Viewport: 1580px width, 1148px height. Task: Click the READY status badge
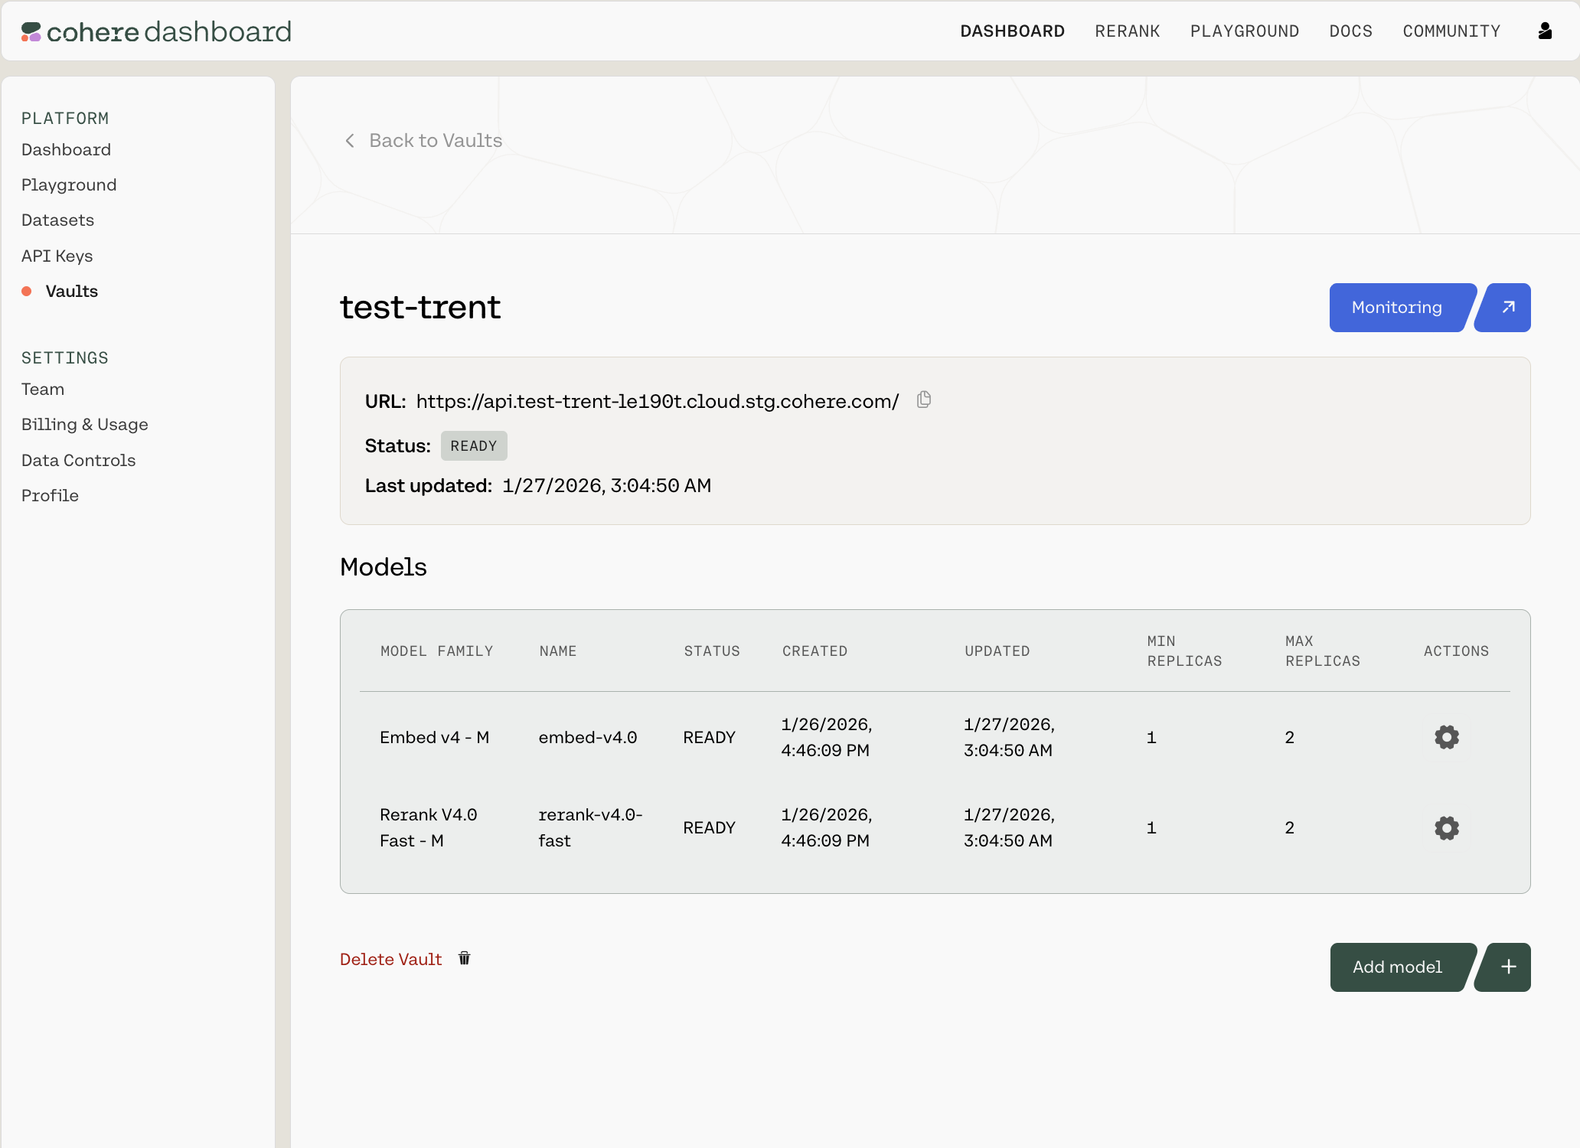pyautogui.click(x=473, y=445)
